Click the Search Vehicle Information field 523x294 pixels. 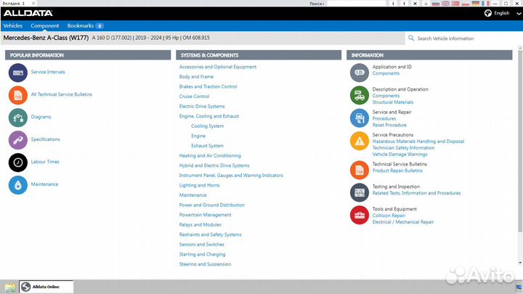(462, 38)
